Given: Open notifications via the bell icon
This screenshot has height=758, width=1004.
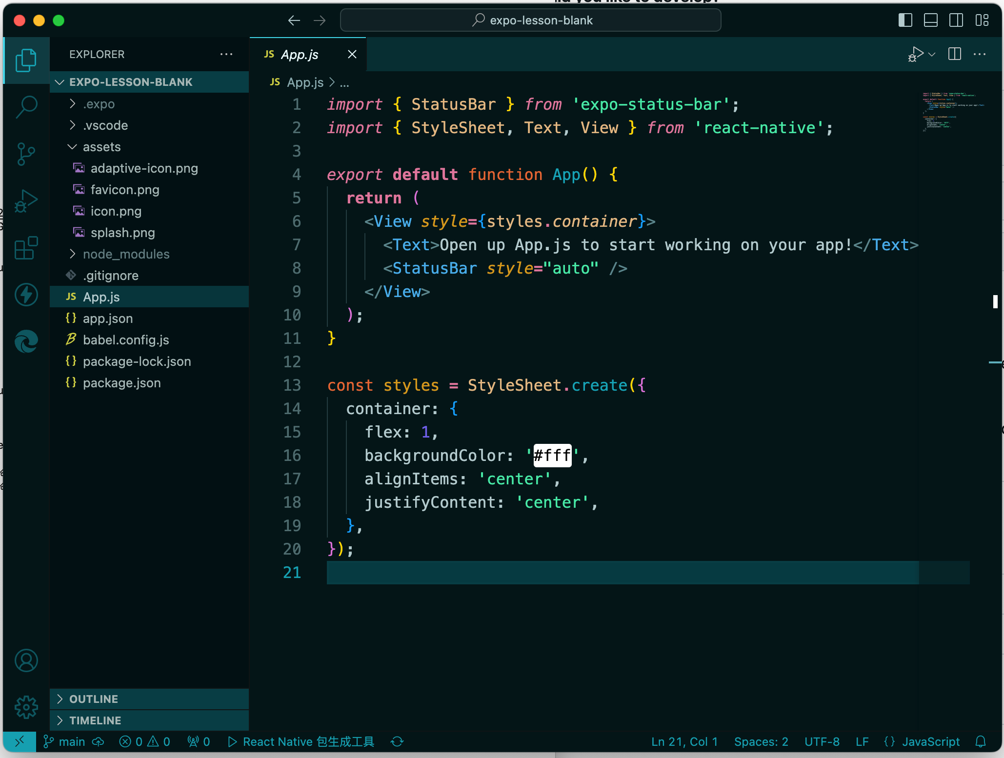Looking at the screenshot, I should click(981, 741).
